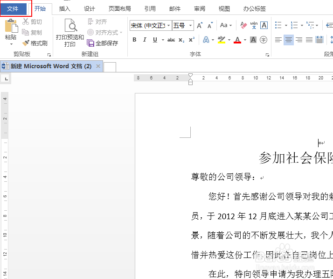Justify the text
The height and width of the screenshot is (279, 333).
click(x=309, y=40)
